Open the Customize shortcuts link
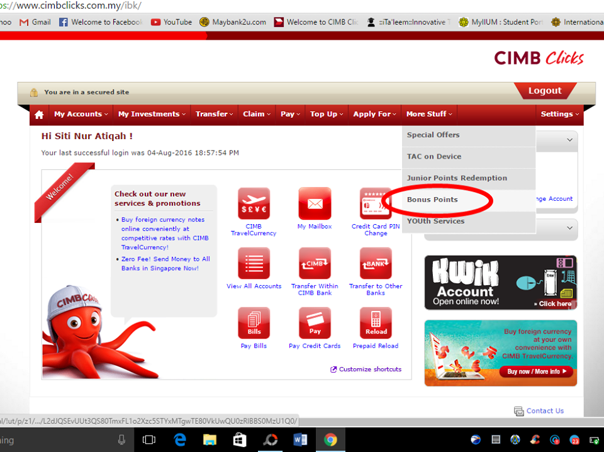This screenshot has height=452, width=604. 370,370
